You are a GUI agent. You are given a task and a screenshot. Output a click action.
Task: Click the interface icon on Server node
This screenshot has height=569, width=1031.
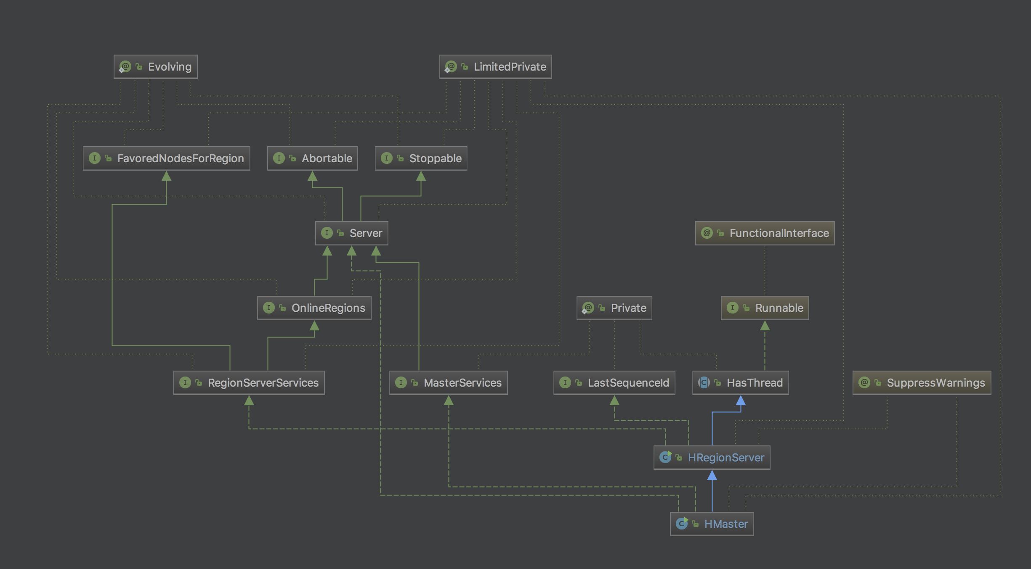point(327,233)
